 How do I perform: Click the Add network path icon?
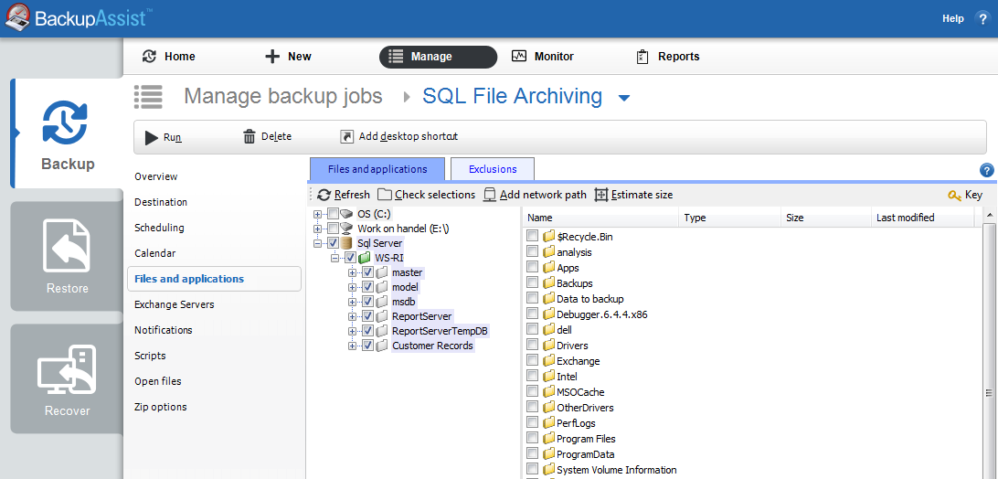click(490, 195)
